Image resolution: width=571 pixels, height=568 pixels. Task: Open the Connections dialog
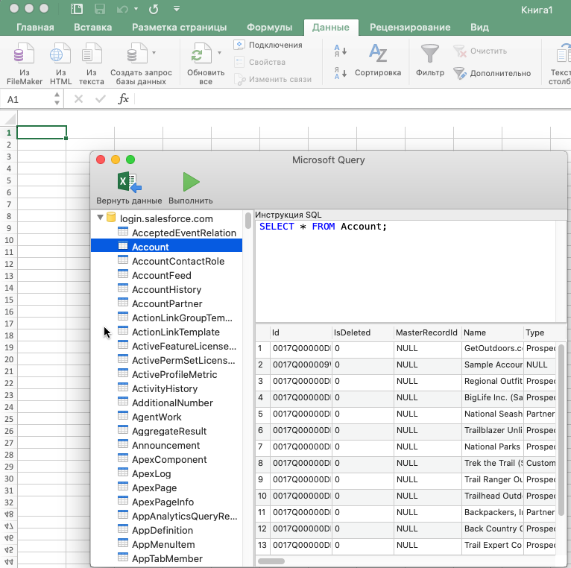coord(268,45)
